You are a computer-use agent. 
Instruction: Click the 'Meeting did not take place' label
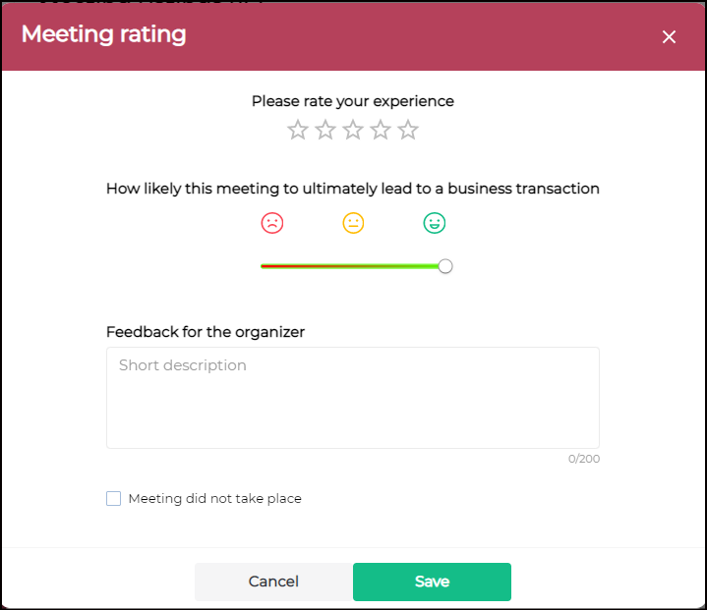pos(214,498)
